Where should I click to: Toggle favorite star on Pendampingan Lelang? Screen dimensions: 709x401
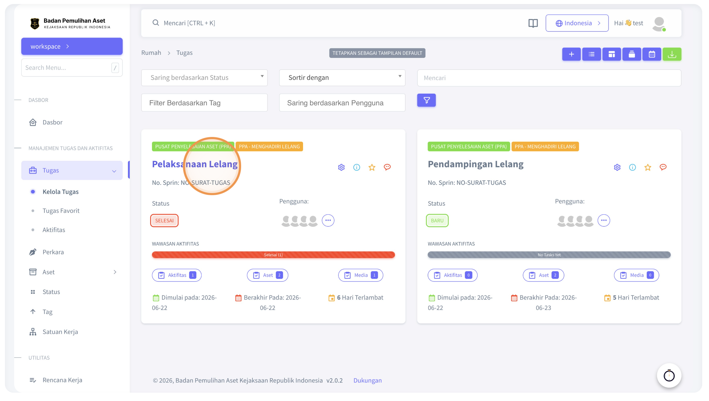[648, 167]
